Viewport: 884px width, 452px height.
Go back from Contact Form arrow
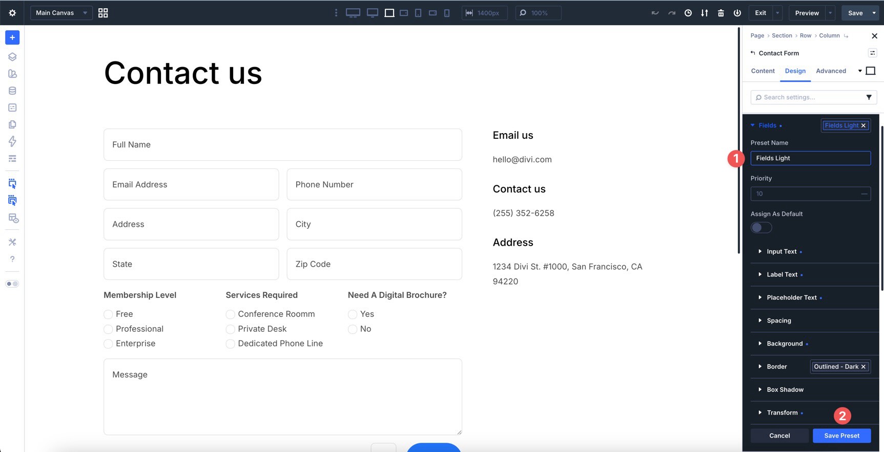(x=753, y=53)
